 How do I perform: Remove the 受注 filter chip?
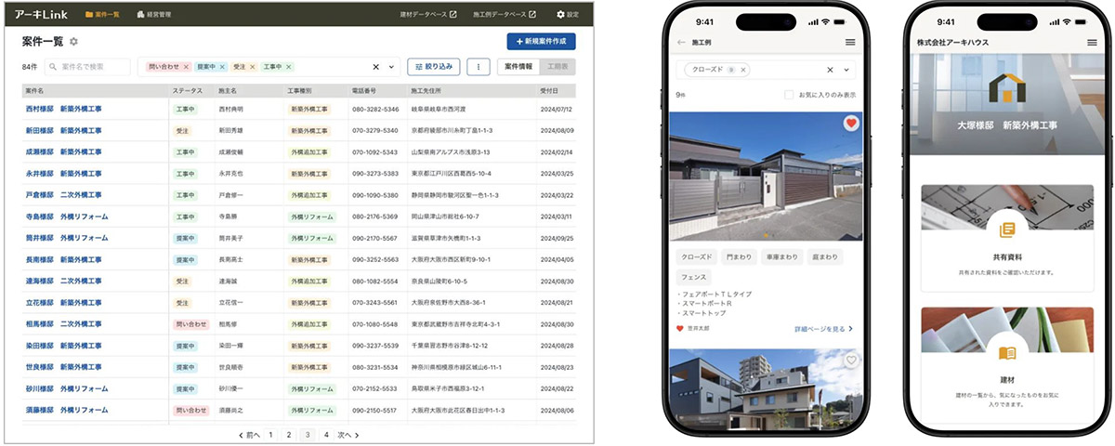[253, 67]
